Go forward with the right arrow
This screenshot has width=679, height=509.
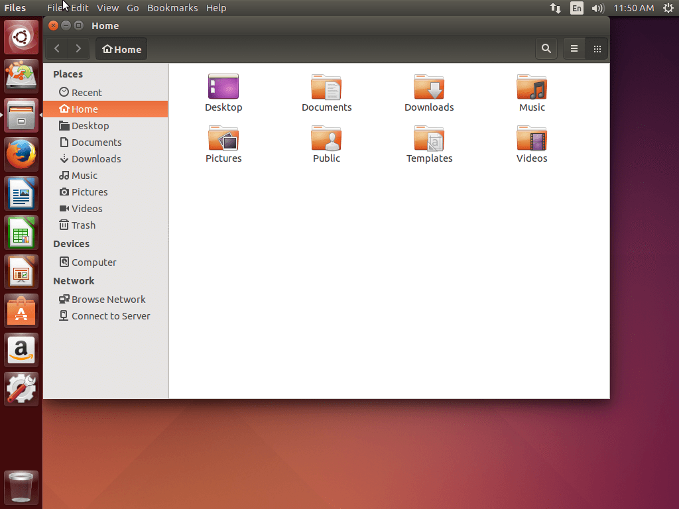(78, 48)
